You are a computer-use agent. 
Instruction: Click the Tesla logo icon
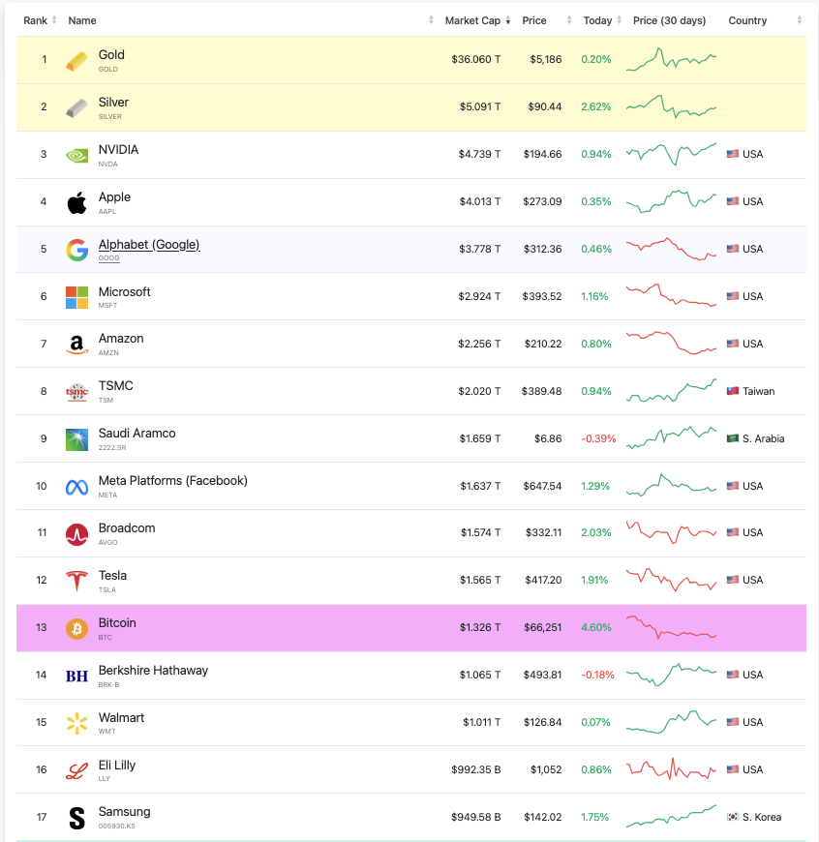click(x=76, y=582)
